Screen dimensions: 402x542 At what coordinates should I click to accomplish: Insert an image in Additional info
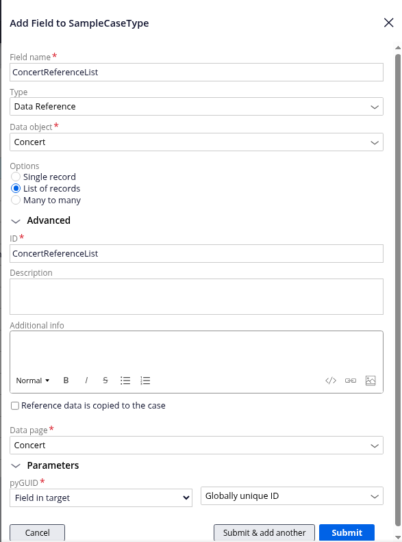370,380
